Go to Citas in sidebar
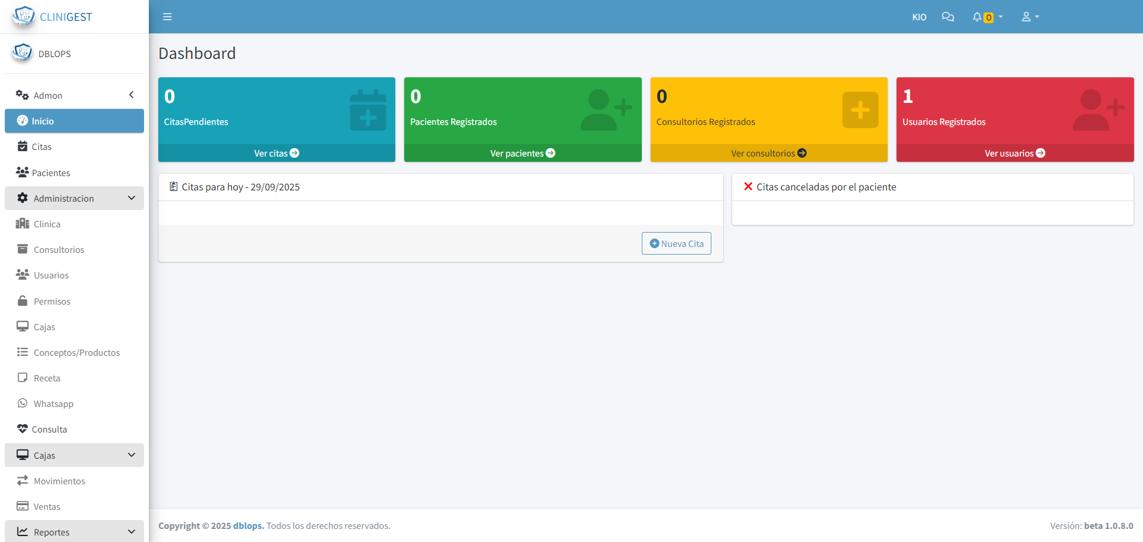The image size is (1143, 542). [41, 147]
